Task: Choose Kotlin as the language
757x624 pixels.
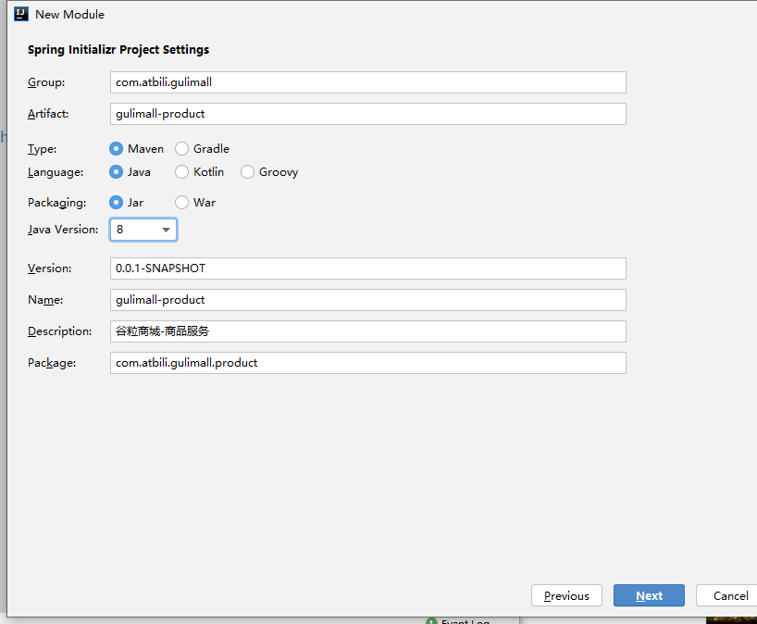Action: (x=181, y=172)
